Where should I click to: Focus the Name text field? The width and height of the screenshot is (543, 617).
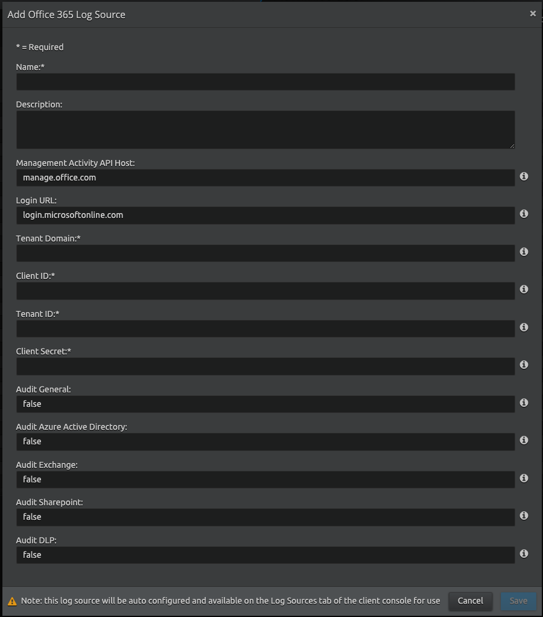coord(265,82)
